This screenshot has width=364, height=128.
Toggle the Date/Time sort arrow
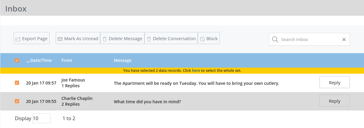(28, 61)
